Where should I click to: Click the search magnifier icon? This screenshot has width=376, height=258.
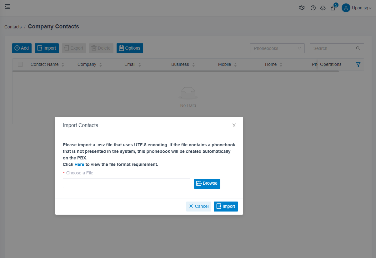pos(358,48)
